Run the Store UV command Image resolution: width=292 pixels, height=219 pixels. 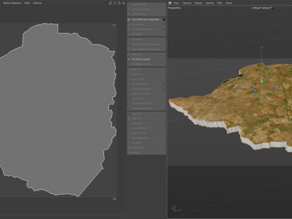point(147,143)
